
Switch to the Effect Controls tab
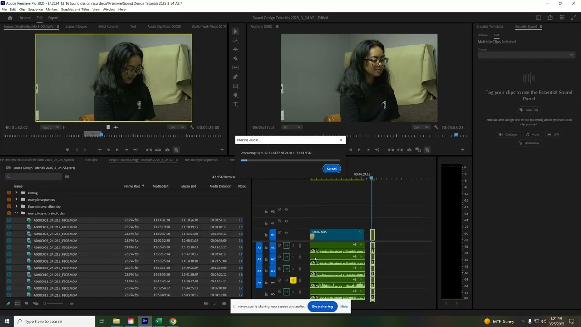coord(108,27)
